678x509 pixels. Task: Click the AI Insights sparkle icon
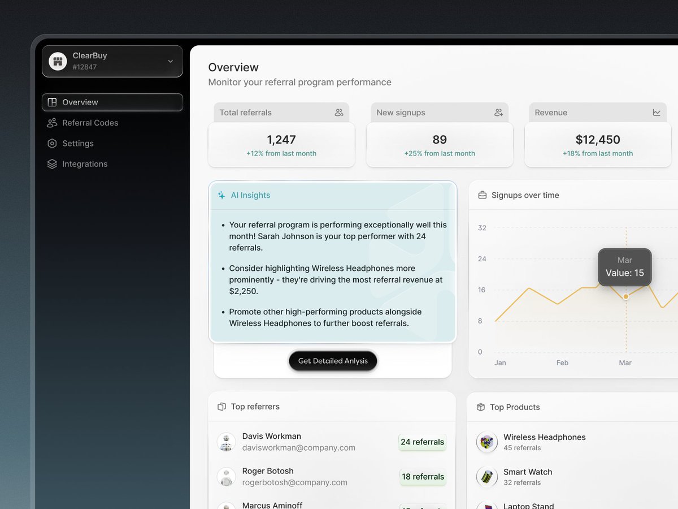pyautogui.click(x=221, y=195)
